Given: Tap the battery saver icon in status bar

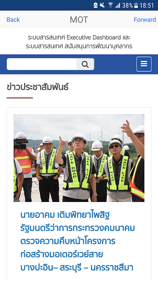Looking at the screenshot, I should (96, 5).
